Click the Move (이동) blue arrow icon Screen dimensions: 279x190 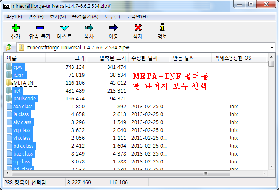coord(113,28)
